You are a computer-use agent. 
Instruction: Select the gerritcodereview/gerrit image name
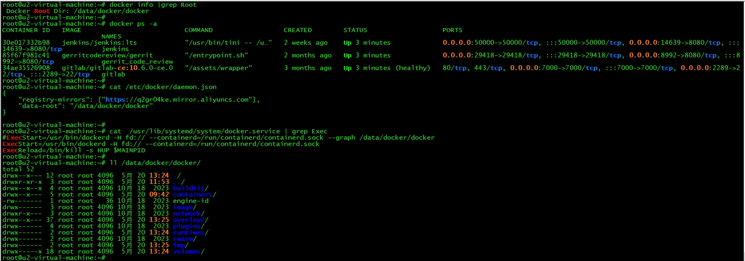point(107,55)
